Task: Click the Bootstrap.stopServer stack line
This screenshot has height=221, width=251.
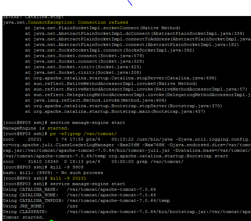Action: click(124, 106)
